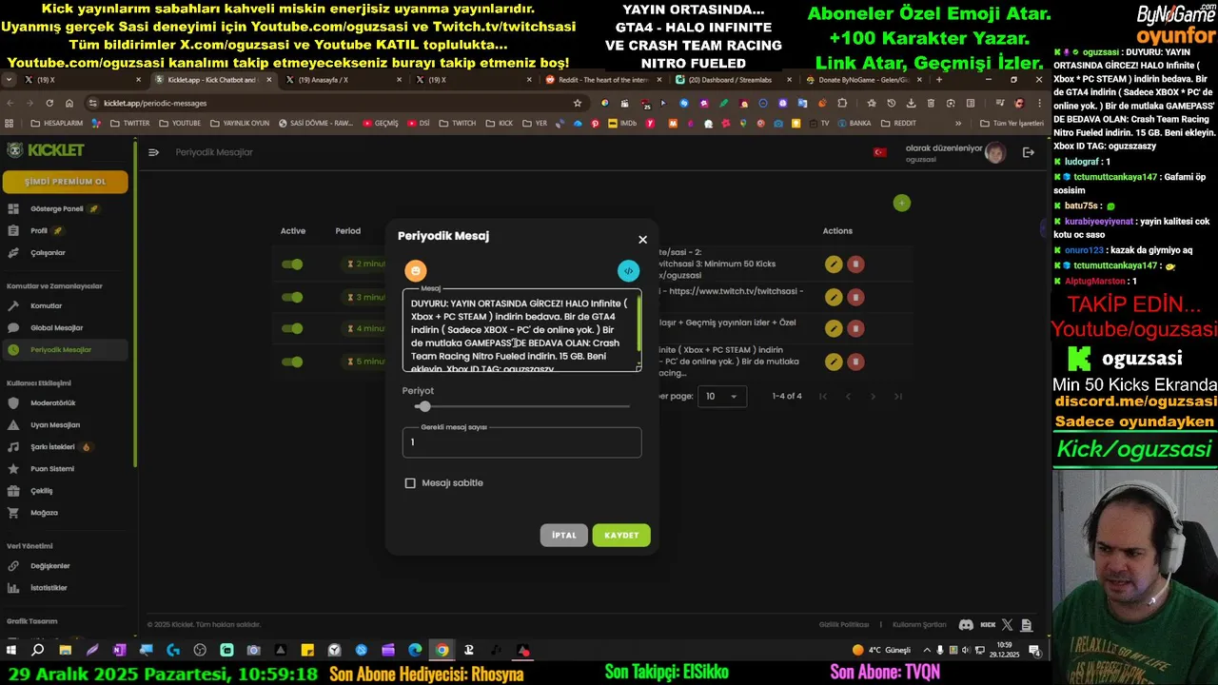Switch to the Reddit browser tab
This screenshot has height=685, width=1218.
[x=602, y=80]
